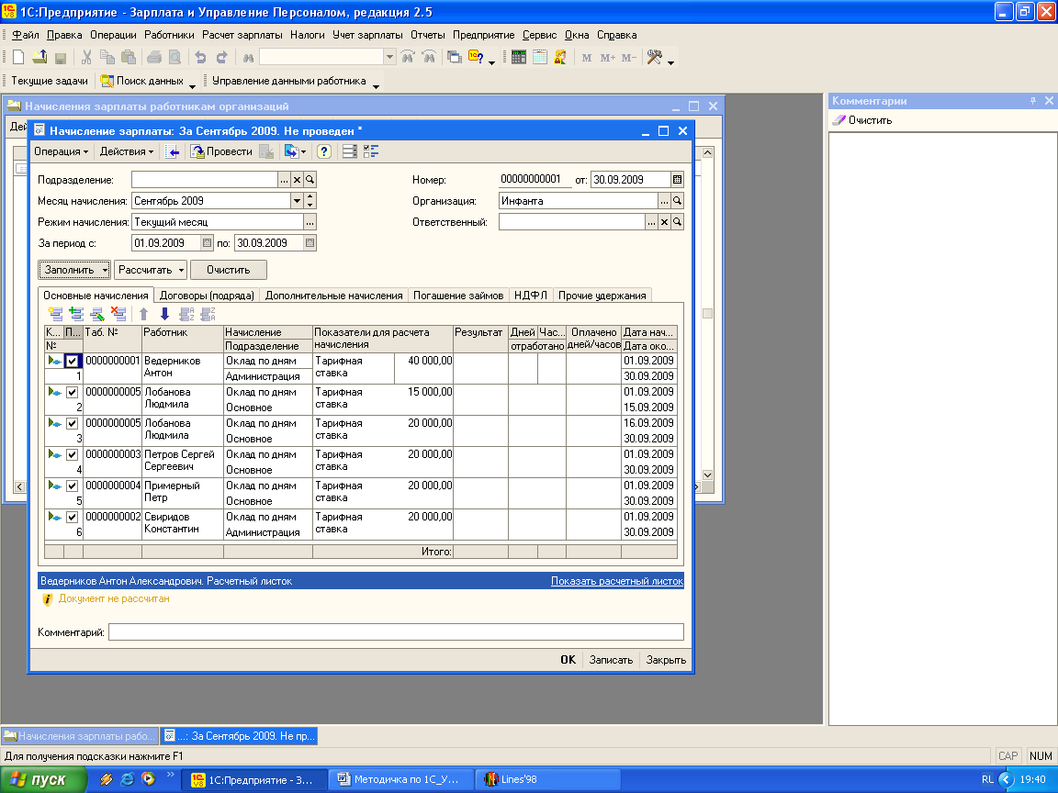Toggle checkbox for Примерный Петр row
This screenshot has height=793, width=1058.
[73, 486]
